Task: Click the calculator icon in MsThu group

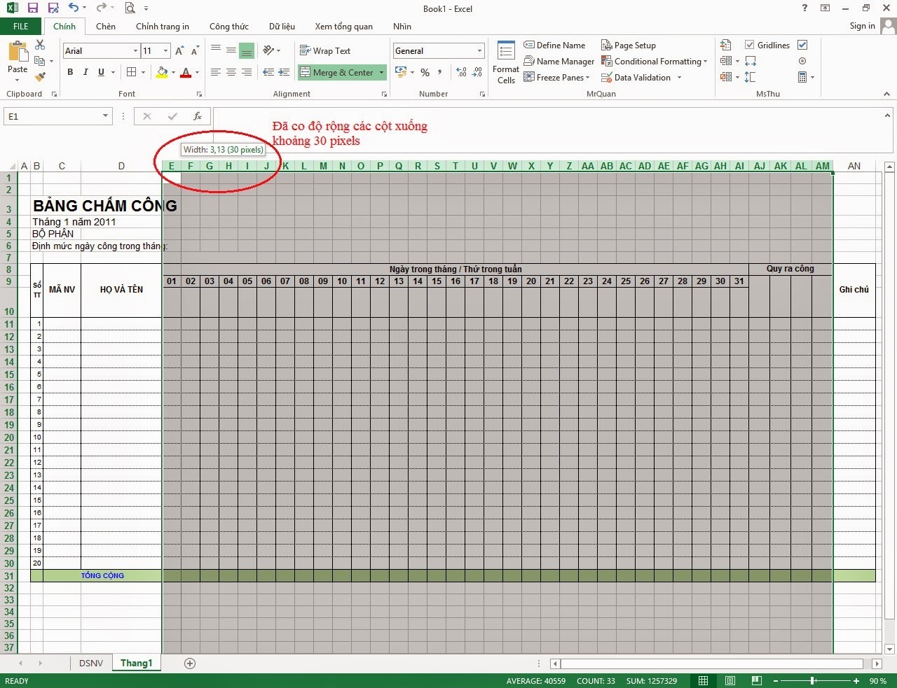Action: pyautogui.click(x=802, y=77)
